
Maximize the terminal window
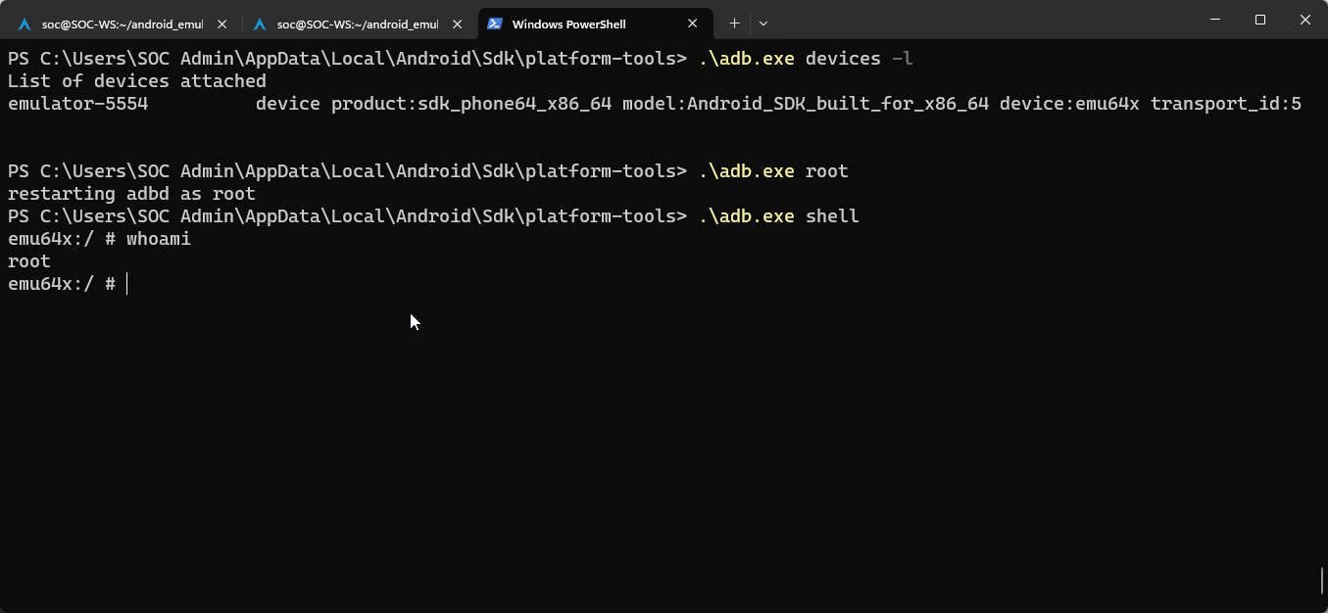[1260, 20]
